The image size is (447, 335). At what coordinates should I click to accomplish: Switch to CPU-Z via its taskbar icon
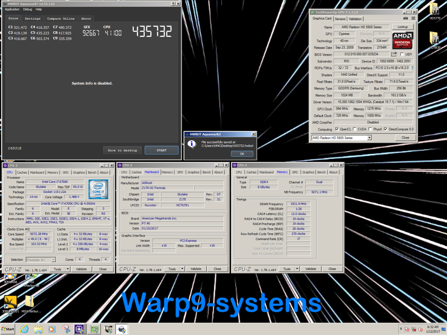pyautogui.click(x=79, y=329)
